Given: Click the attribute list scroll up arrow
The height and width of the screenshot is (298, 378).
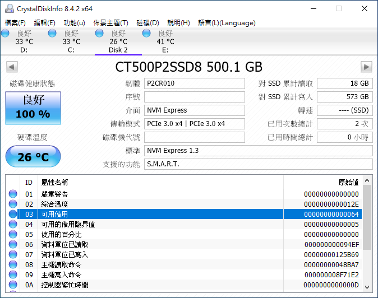Looking at the screenshot, I should coord(367,180).
